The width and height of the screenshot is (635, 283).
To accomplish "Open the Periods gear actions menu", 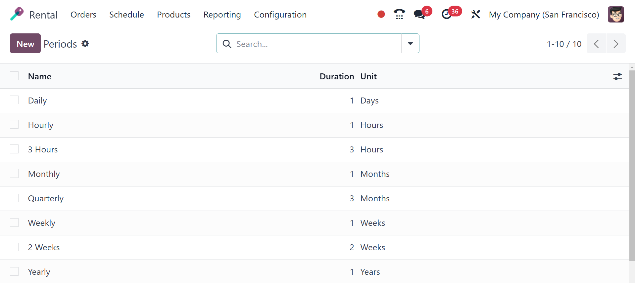I will click(x=85, y=44).
